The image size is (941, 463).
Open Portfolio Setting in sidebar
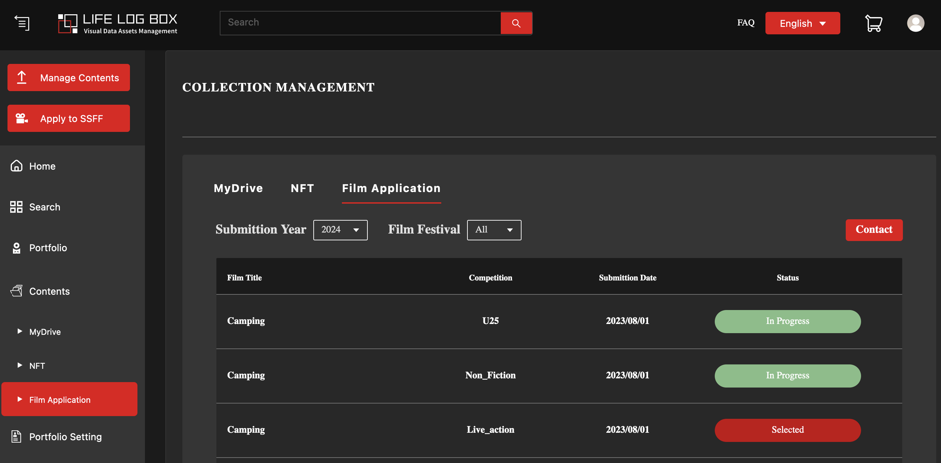(65, 437)
